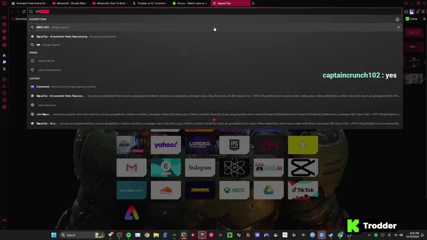Open File Explorer from the taskbar
Viewport: 427px width, 240px height.
[x=156, y=235]
